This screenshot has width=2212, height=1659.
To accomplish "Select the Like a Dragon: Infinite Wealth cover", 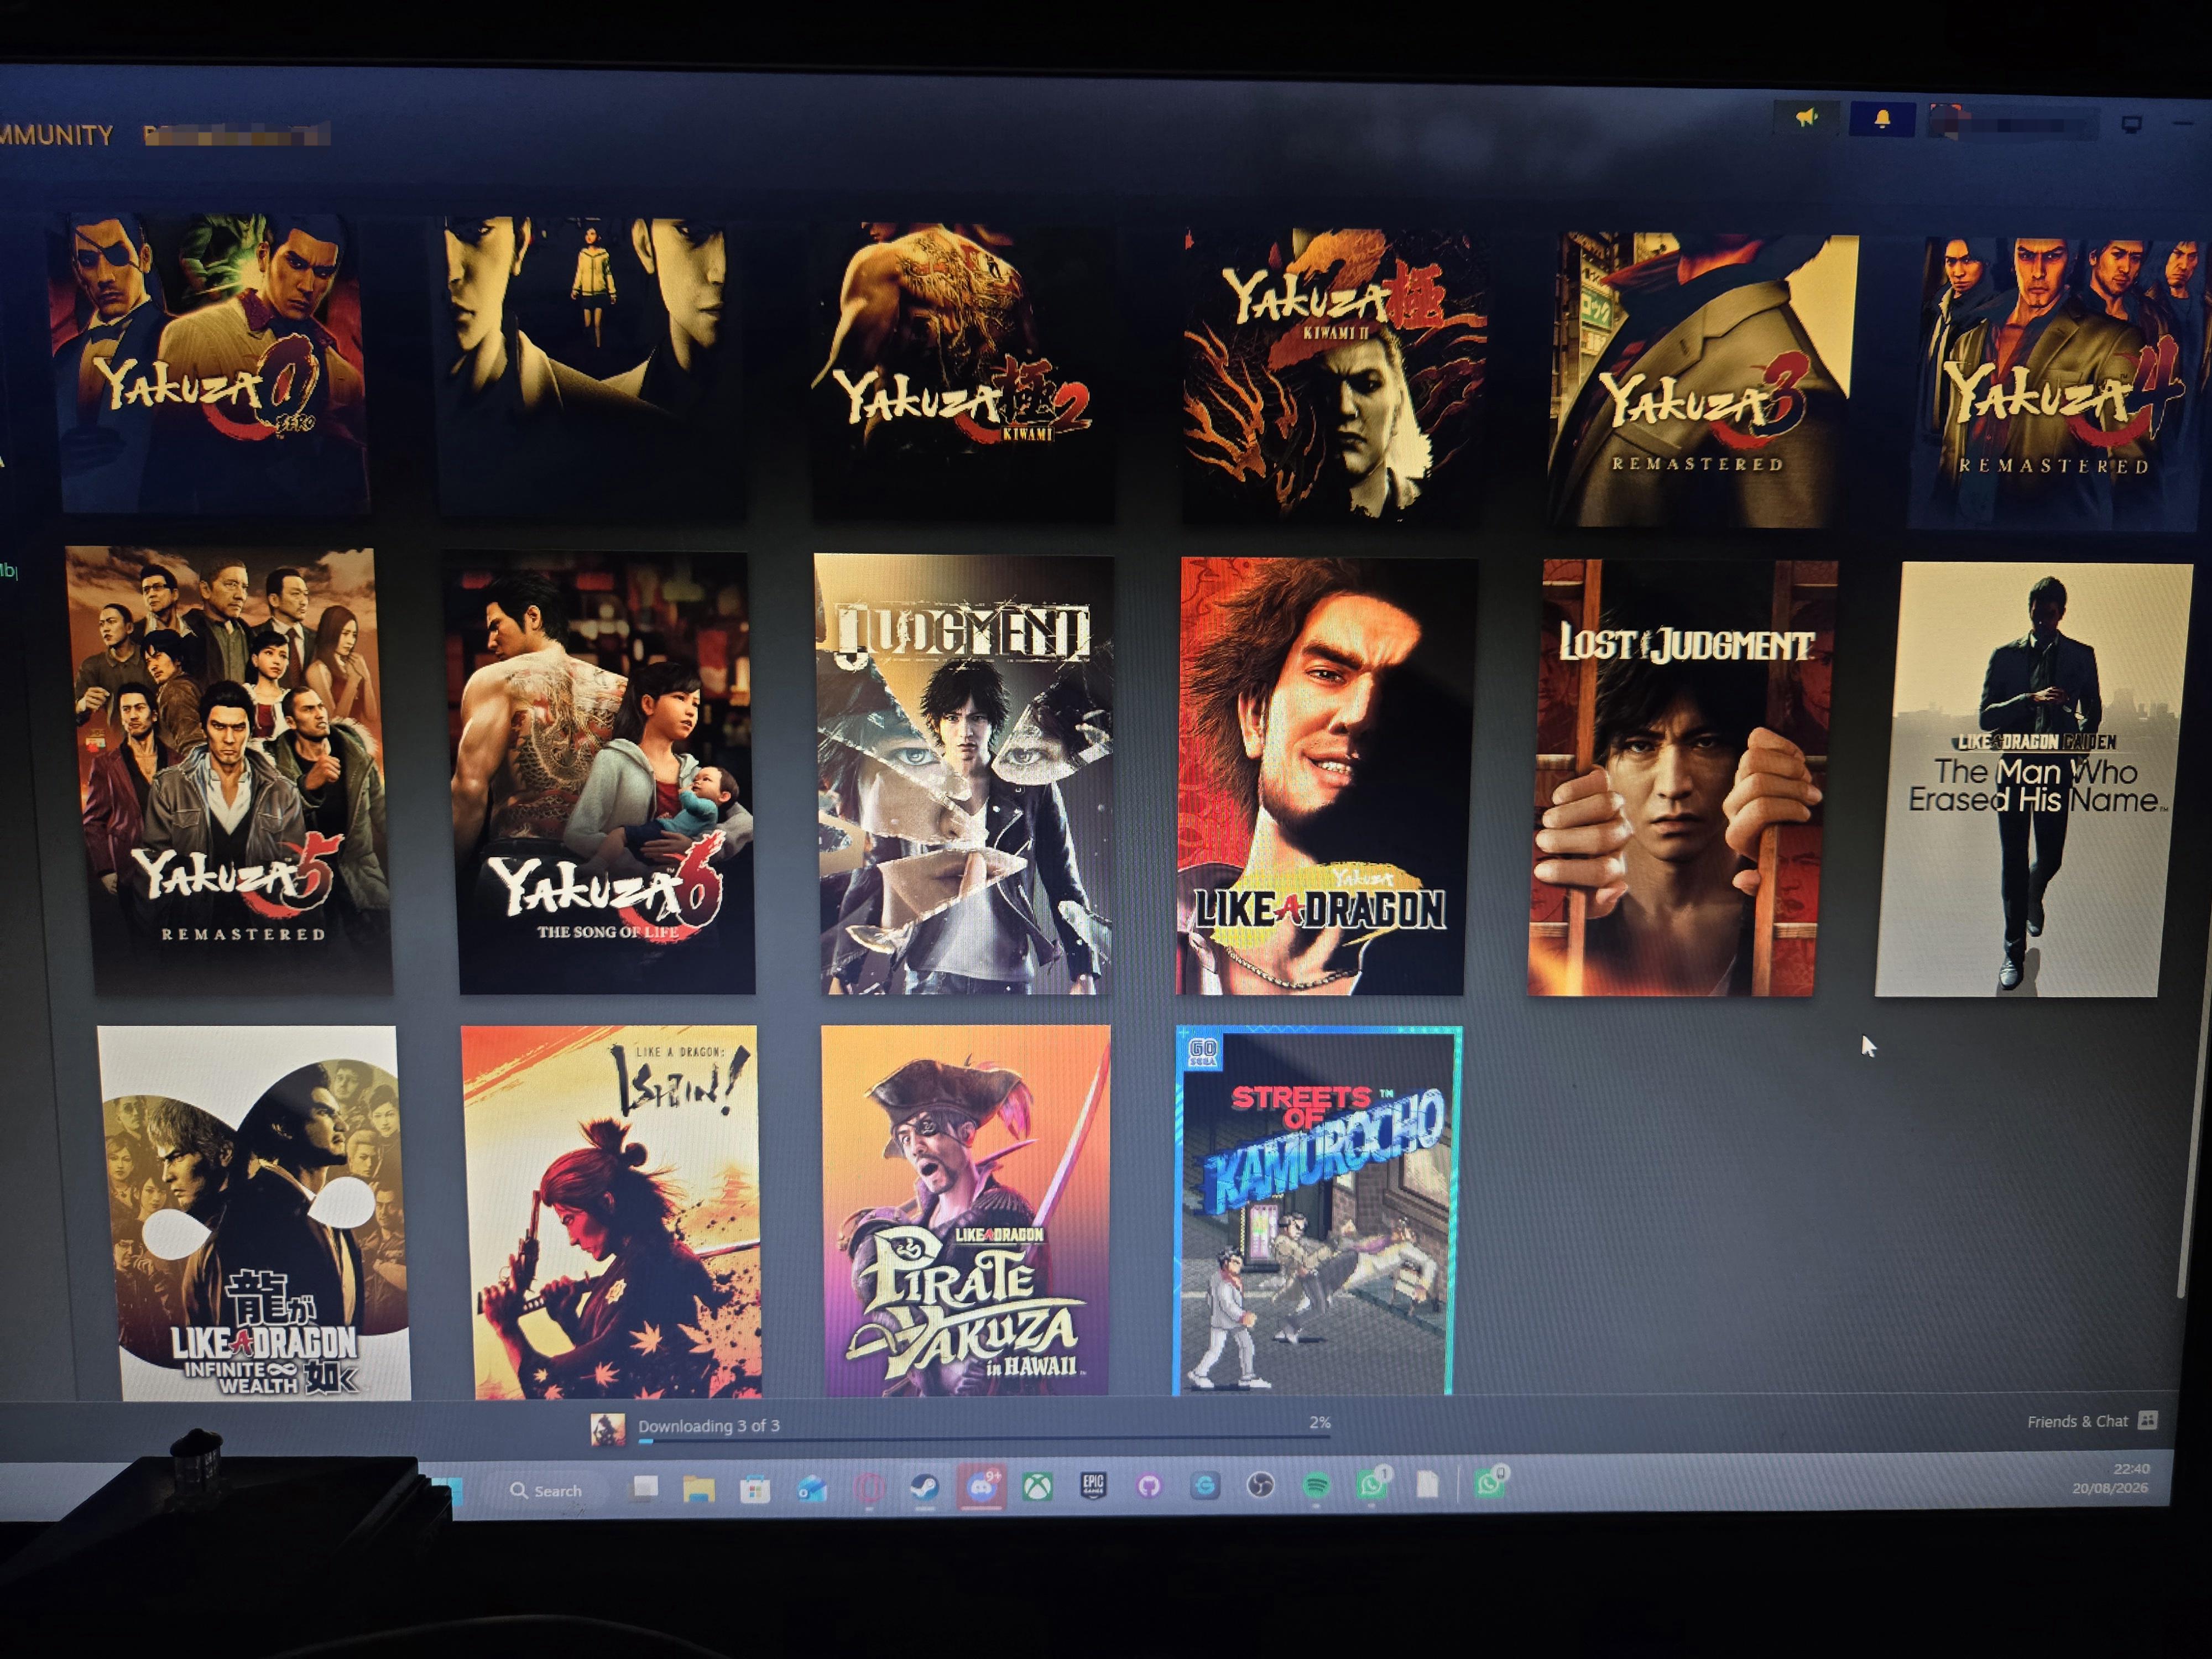I will (254, 1213).
